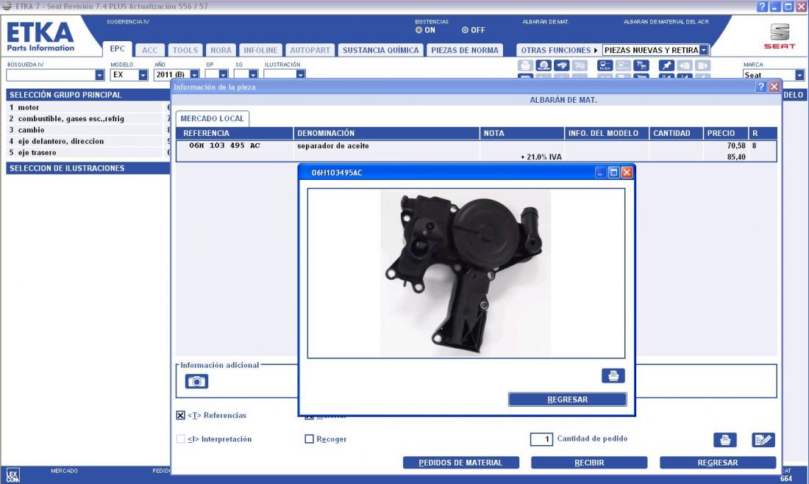
Task: Click part reference 06H 103 495 AC
Action: point(224,145)
